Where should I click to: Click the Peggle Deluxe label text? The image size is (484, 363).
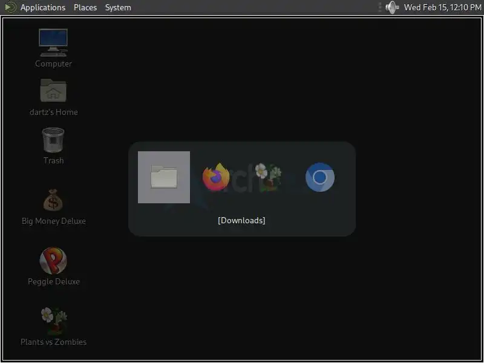[54, 281]
